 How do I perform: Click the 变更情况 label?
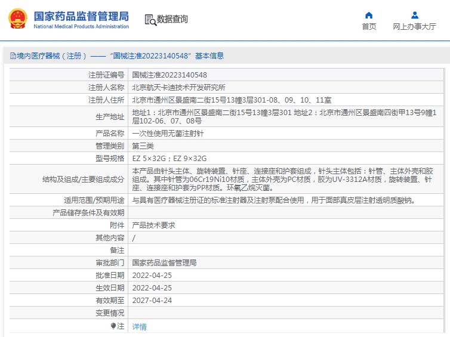coord(110,313)
